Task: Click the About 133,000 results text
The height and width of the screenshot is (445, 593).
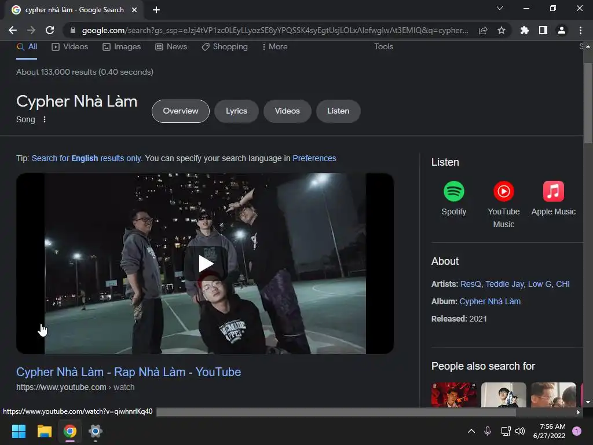Action: (x=85, y=72)
